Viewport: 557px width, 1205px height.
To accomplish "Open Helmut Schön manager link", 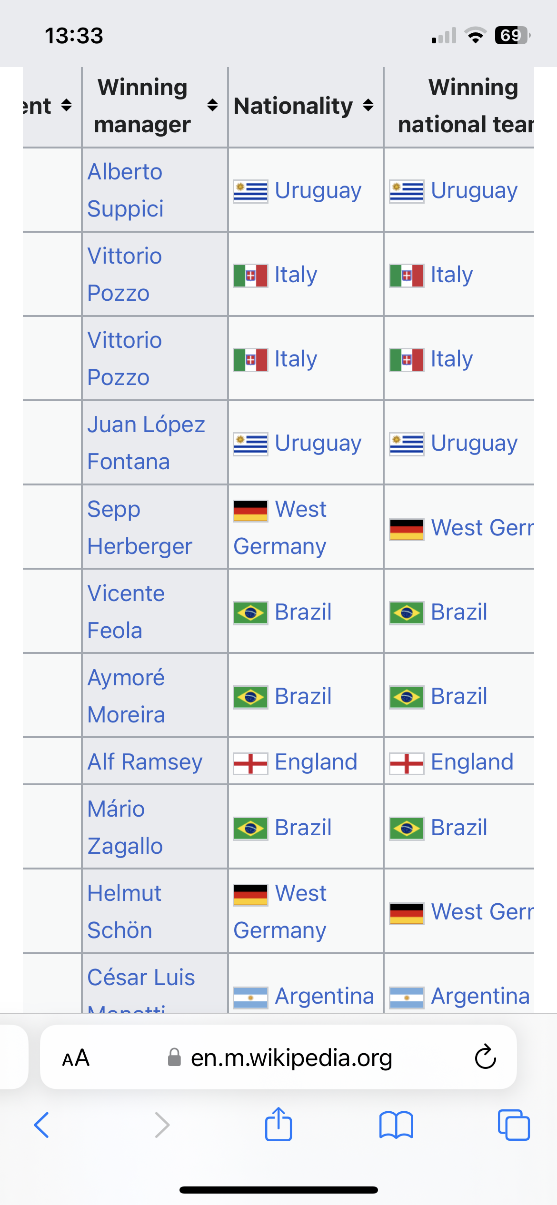I will pos(125,912).
